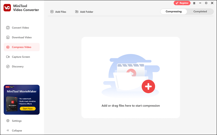Image resolution: width=217 pixels, height=135 pixels.
Task: Switch to the Completed tab
Action: point(200,11)
